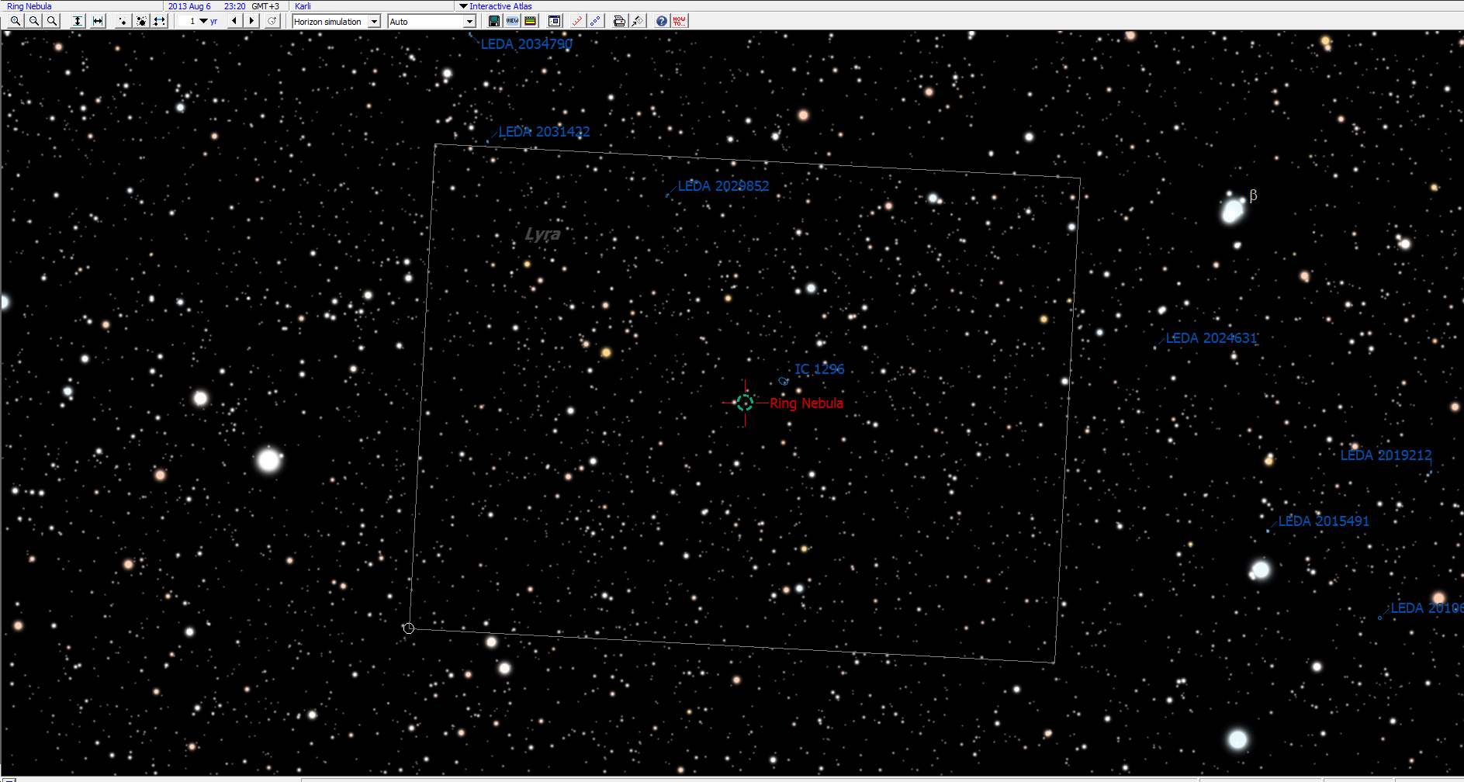Toggle the more stars display icon
Image resolution: width=1464 pixels, height=782 pixels.
click(141, 21)
